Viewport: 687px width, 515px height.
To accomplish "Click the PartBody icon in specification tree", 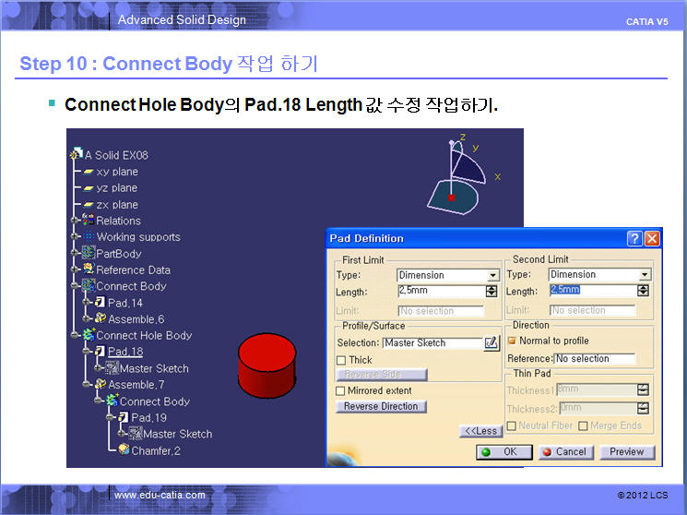I will [89, 254].
